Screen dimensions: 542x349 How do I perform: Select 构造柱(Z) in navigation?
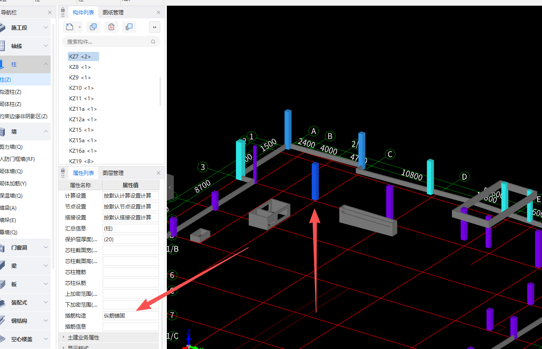tap(11, 92)
